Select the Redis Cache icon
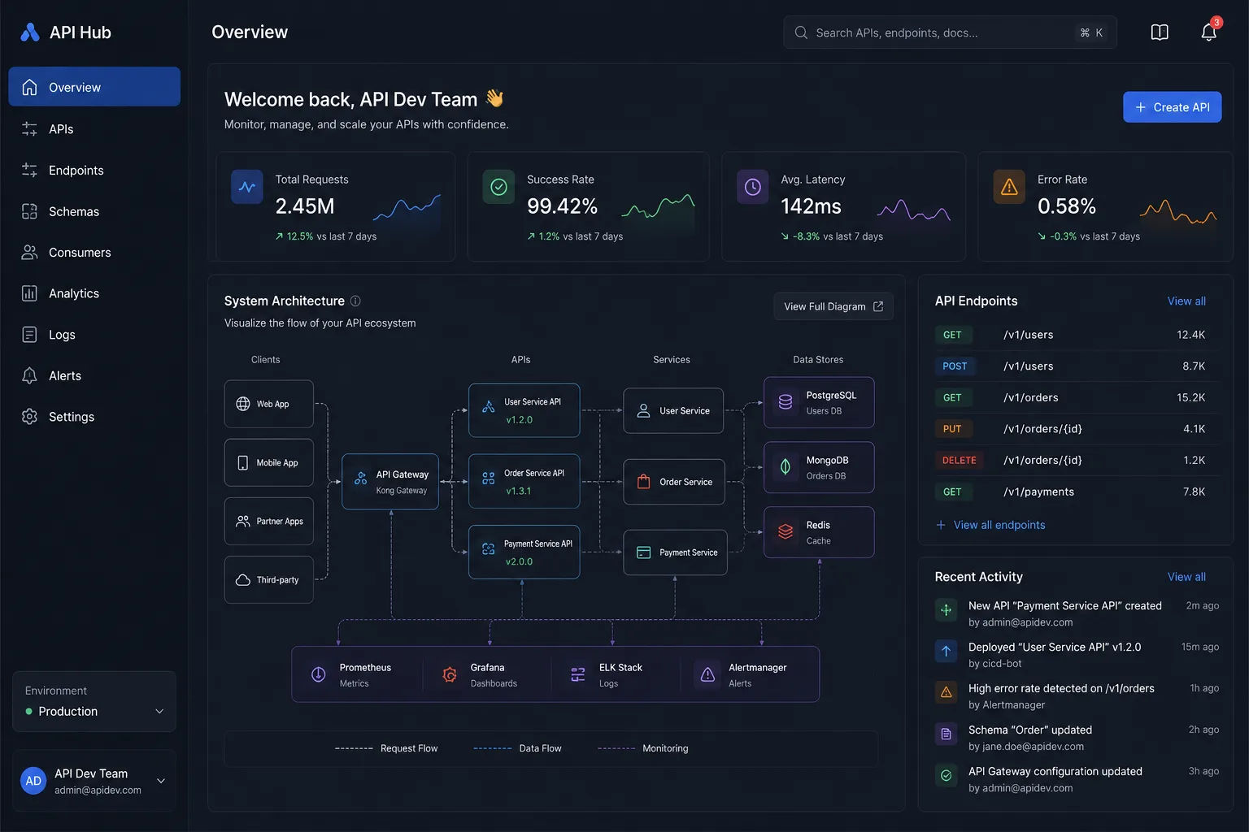1249x832 pixels. [786, 532]
